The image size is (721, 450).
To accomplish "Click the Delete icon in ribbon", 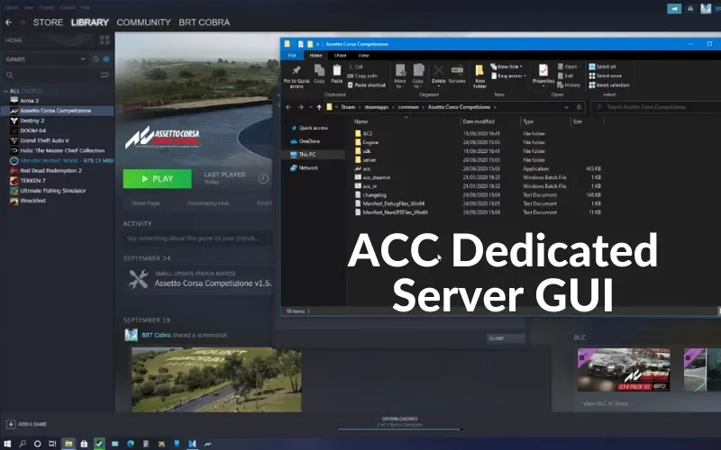I will (x=438, y=76).
